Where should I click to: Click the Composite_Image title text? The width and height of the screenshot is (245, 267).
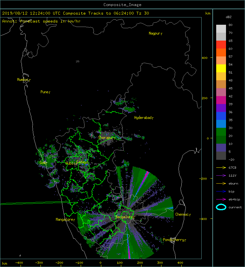(123, 5)
